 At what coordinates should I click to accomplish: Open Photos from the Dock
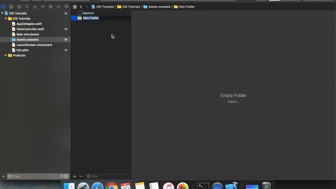point(183,186)
